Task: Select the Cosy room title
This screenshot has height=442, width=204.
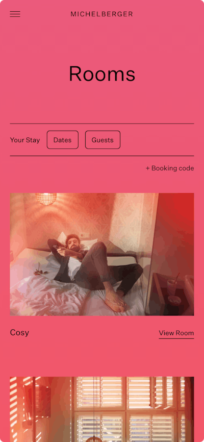Action: (19, 333)
